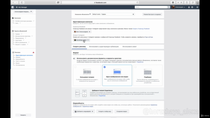
Task: Click the ad name input field
Action: point(113,14)
